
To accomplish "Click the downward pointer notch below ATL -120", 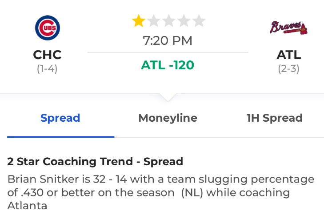I will click(168, 97).
